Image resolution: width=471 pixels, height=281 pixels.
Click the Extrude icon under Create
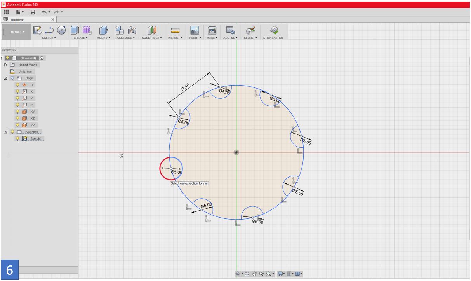(x=75, y=30)
